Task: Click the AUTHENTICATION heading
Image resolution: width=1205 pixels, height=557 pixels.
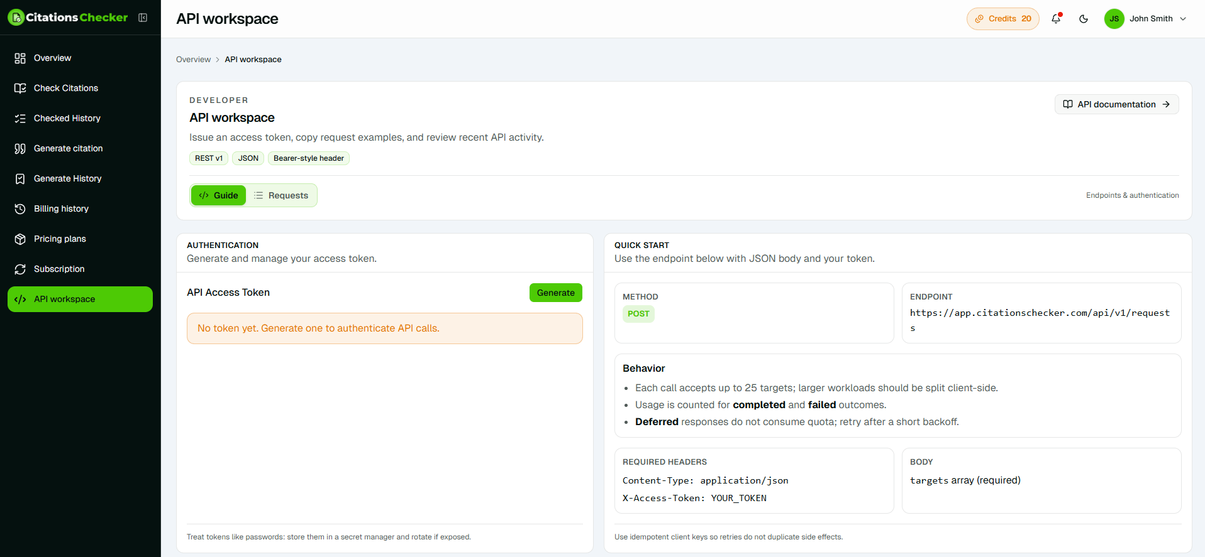Action: click(223, 246)
